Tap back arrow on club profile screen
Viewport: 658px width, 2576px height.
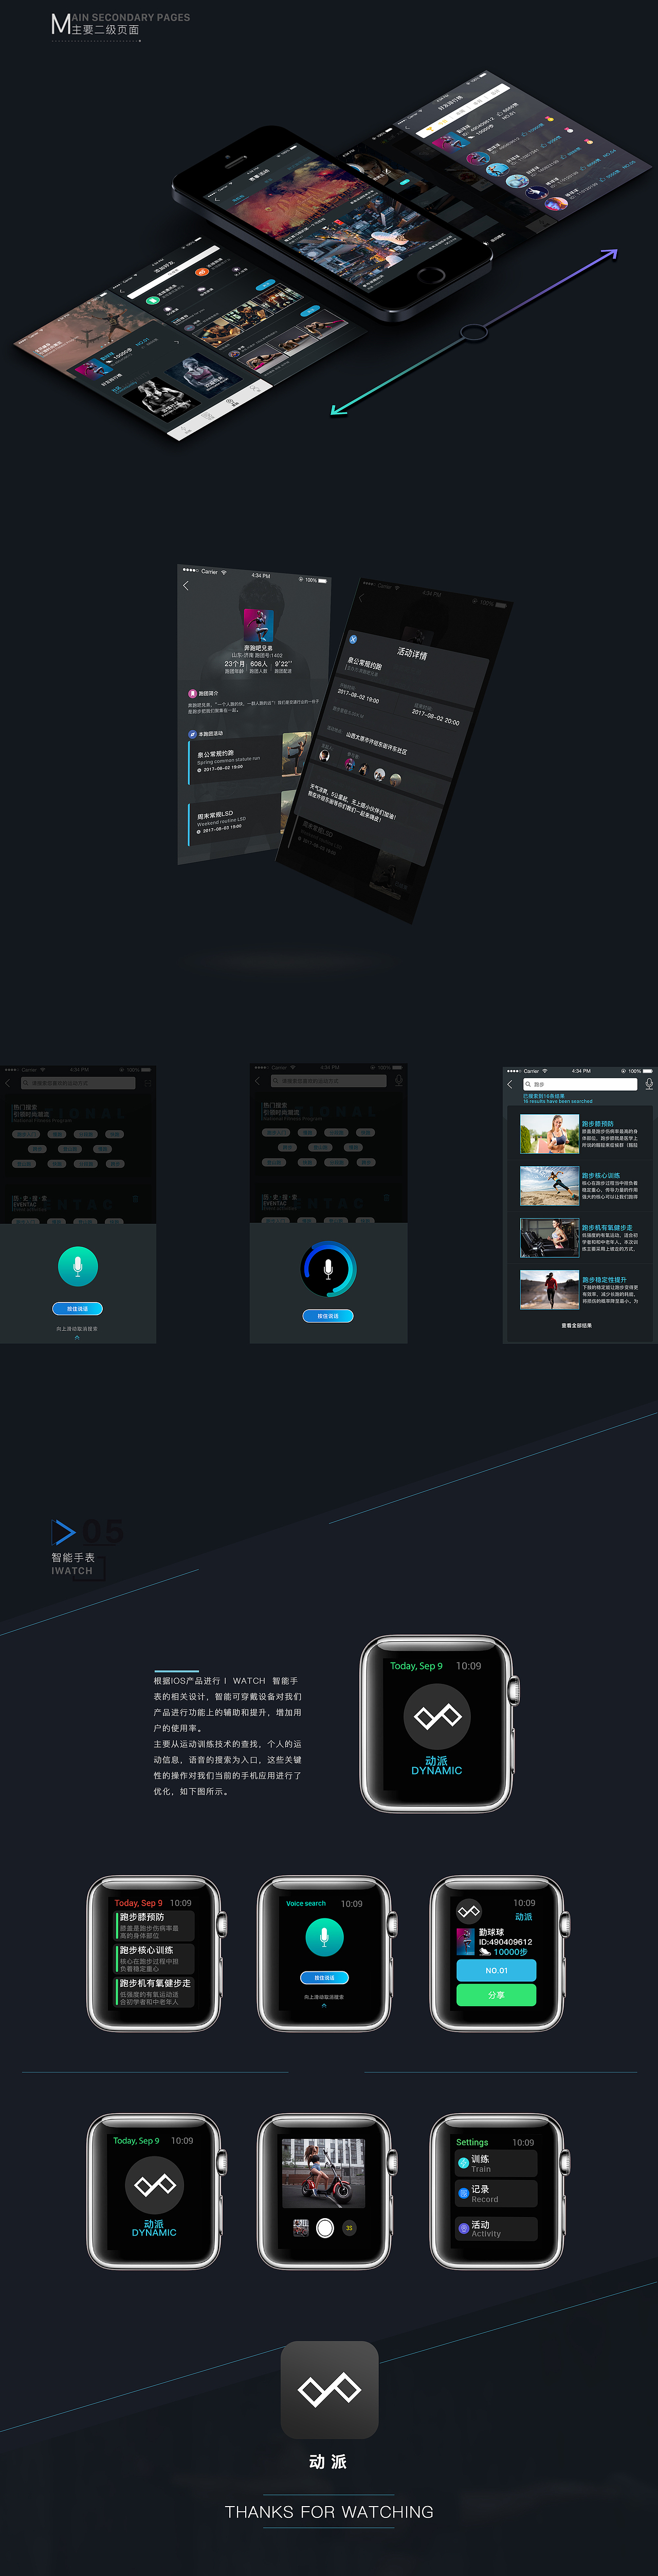186,585
